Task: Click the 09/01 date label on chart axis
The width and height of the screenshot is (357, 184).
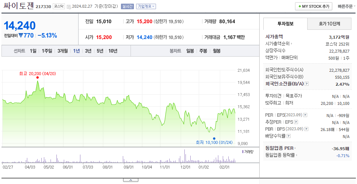Action: pyautogui.click(x=128, y=167)
